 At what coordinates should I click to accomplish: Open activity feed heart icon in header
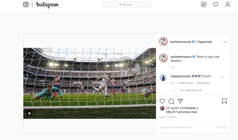click(x=216, y=5)
